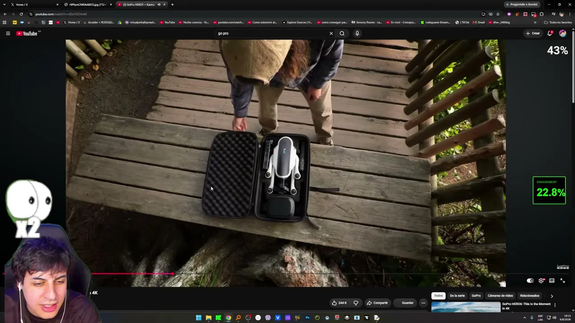Dislike the video with thumbs down

point(356,303)
